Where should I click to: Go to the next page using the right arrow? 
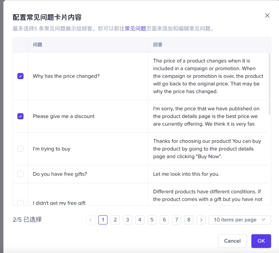(201, 220)
